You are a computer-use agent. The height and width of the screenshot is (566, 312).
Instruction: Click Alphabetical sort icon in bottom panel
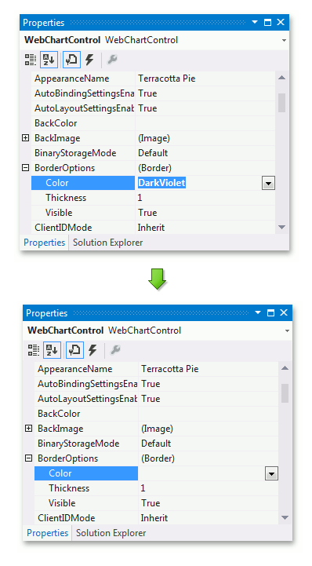point(53,350)
